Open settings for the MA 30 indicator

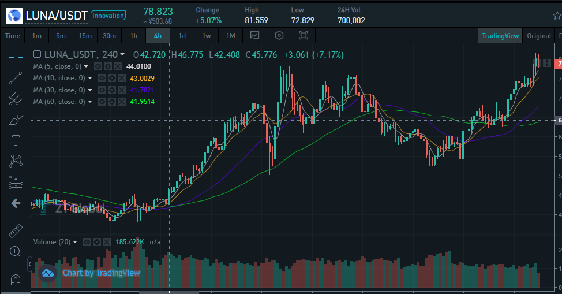112,90
